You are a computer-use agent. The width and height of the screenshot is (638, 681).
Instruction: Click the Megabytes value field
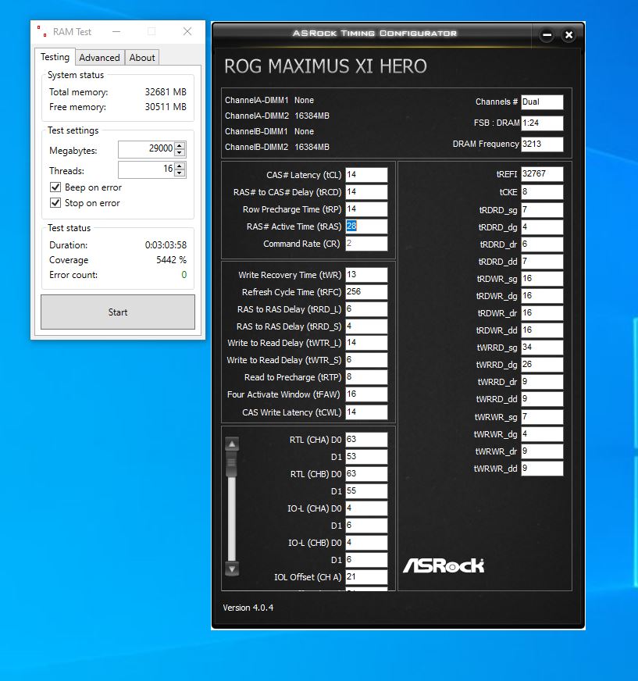(x=146, y=149)
